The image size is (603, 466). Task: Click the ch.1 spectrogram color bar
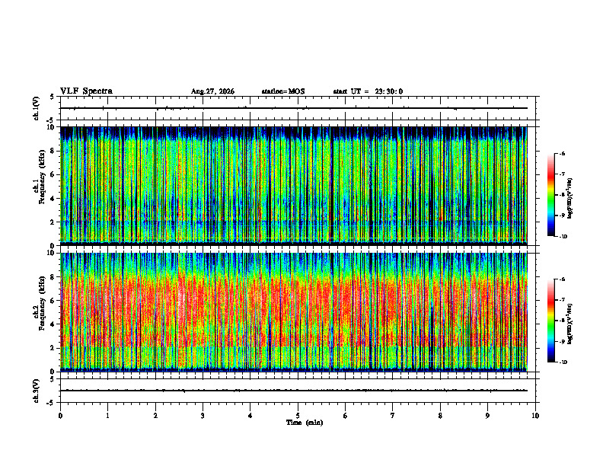click(x=550, y=195)
